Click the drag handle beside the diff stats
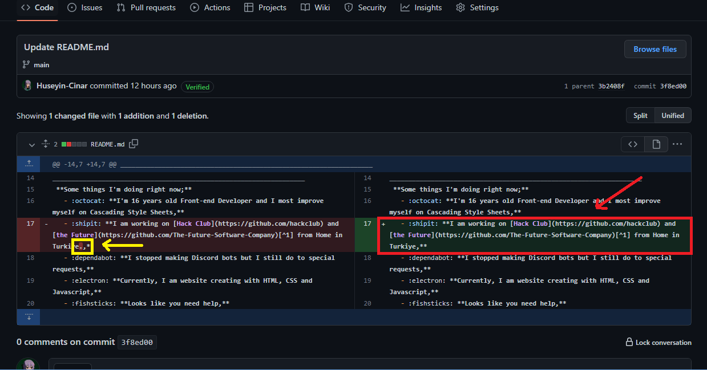This screenshot has height=370, width=707. click(x=46, y=144)
